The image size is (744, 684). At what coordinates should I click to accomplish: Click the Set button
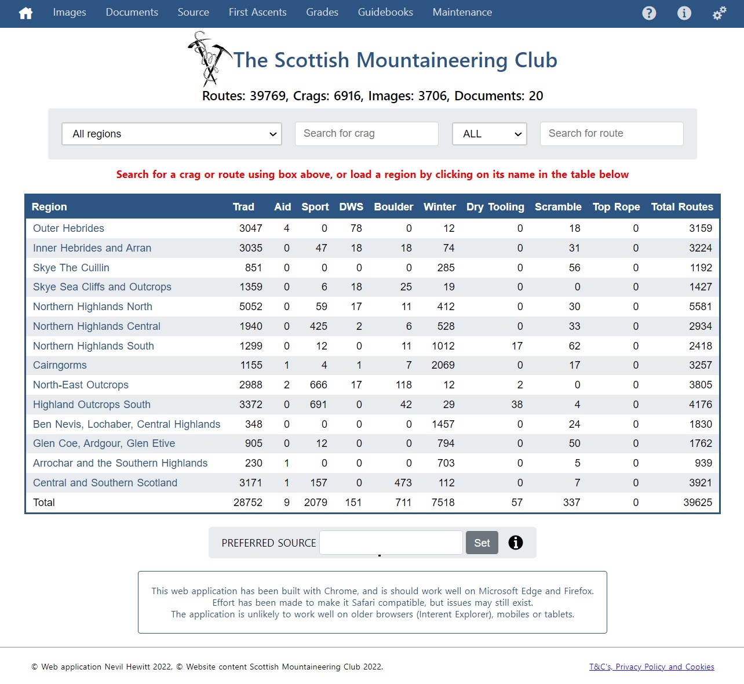pos(482,543)
